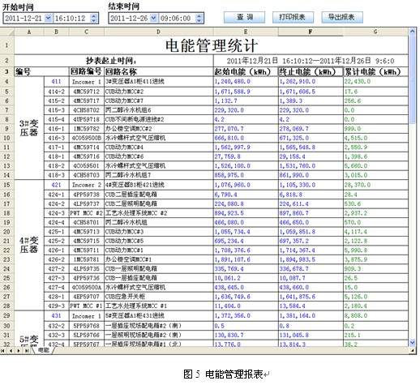The image size is (420, 385).
Task: Click the cumulative value 28,370.0
Action: pyautogui.click(x=375, y=185)
